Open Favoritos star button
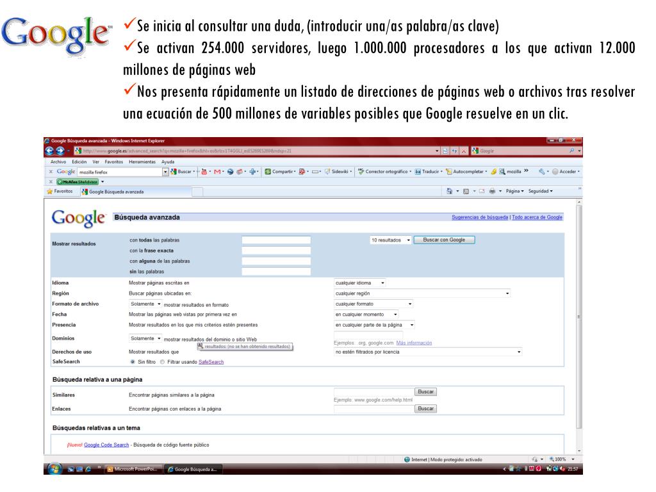The height and width of the screenshot is (492, 656). [60, 192]
